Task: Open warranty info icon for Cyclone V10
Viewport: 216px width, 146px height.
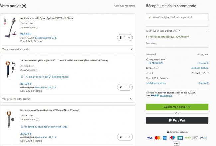Action: click(37, 28)
